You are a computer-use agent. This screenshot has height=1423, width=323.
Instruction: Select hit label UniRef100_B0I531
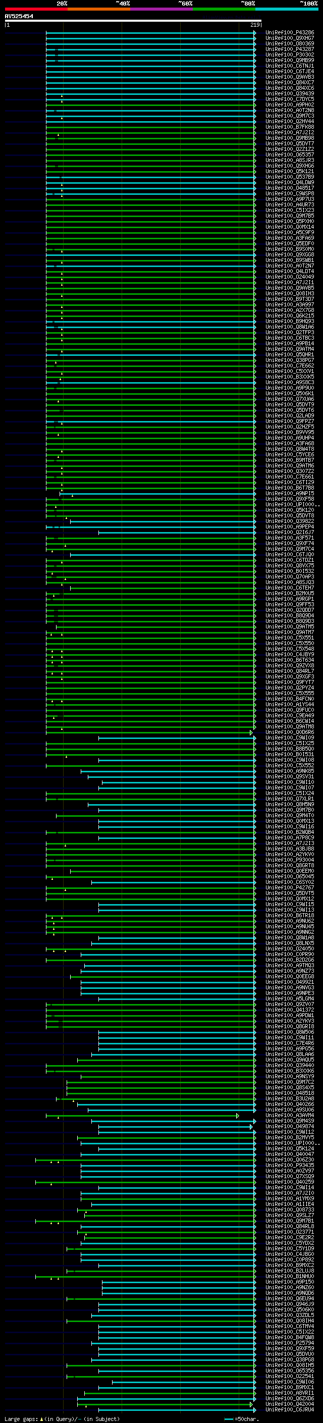coord(290,754)
